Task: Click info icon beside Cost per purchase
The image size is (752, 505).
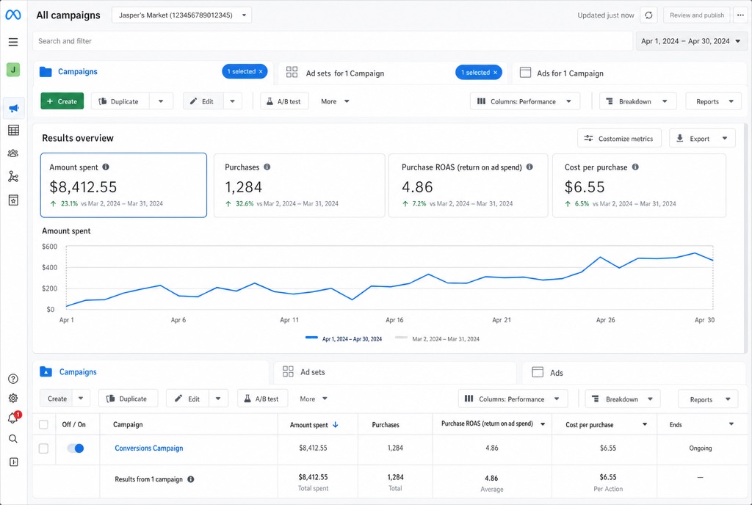Action: 635,167
